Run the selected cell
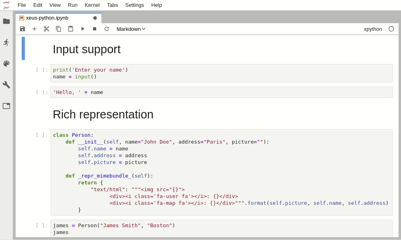 click(x=83, y=29)
